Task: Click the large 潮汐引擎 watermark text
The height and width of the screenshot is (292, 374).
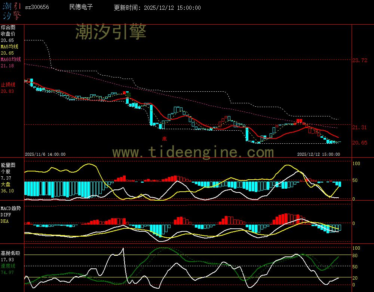Action: point(111,31)
